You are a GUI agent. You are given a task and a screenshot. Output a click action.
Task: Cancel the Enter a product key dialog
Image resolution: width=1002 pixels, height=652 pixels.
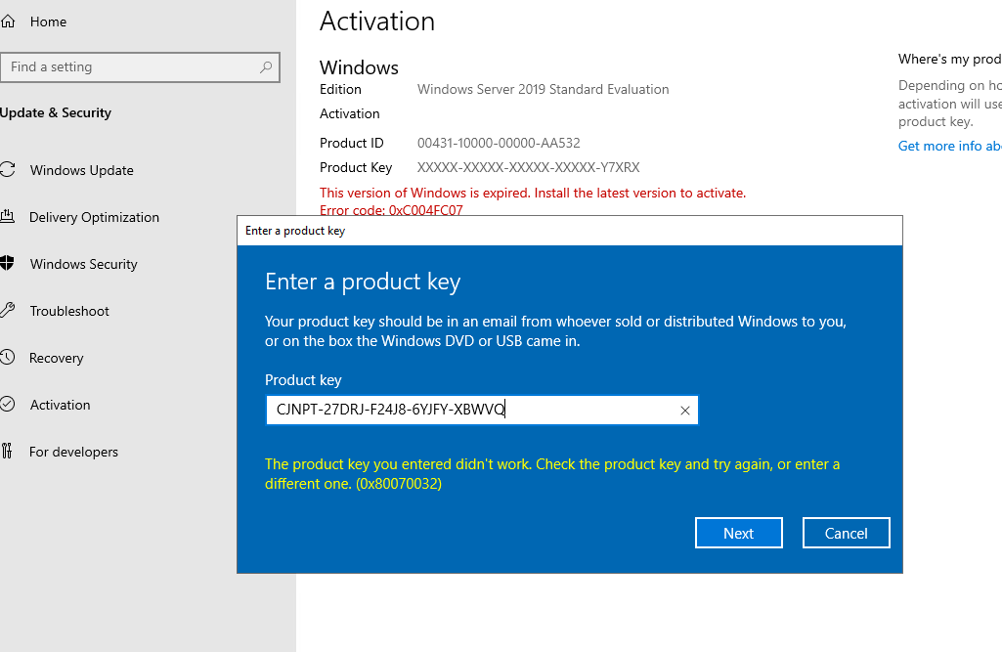[846, 533]
